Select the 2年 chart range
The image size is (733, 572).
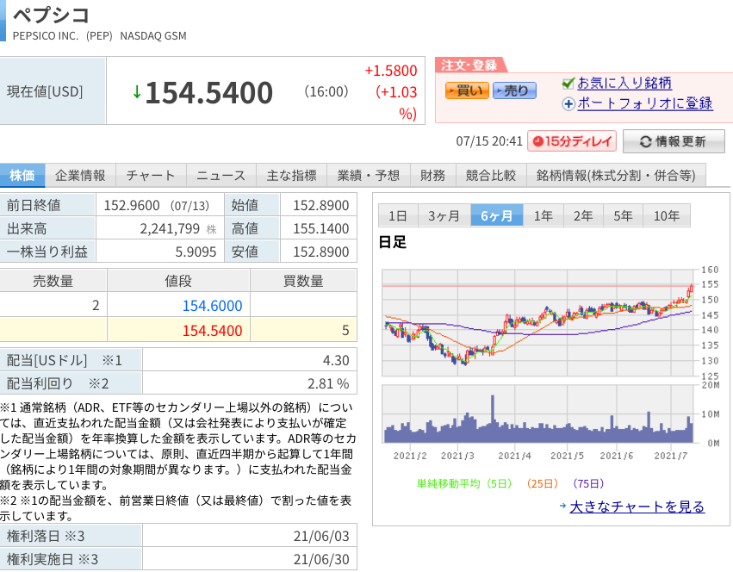pyautogui.click(x=583, y=215)
